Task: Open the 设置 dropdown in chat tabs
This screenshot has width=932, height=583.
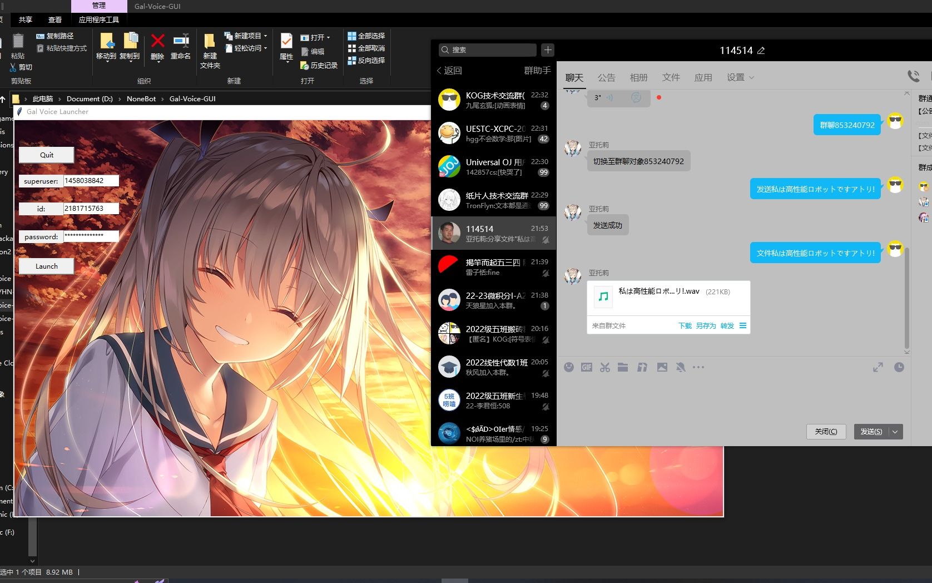Action: [x=740, y=77]
